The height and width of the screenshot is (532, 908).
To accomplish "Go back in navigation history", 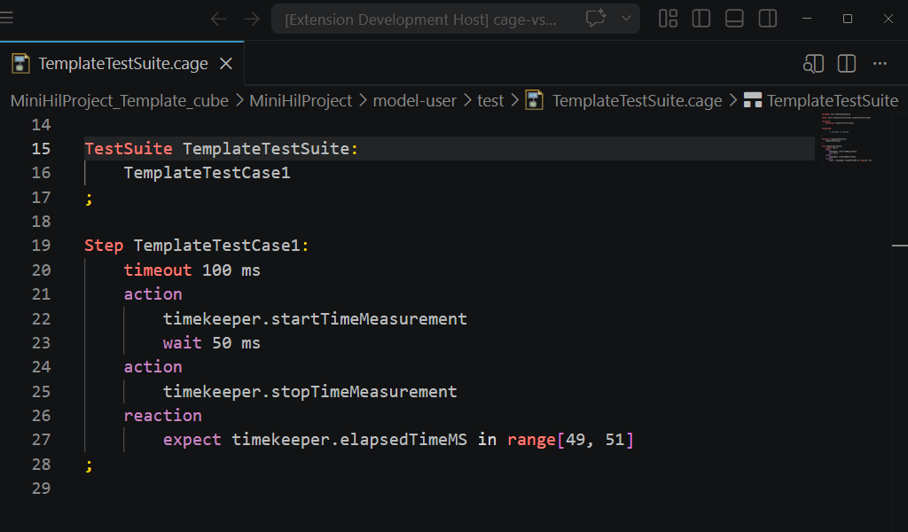I will [x=218, y=20].
